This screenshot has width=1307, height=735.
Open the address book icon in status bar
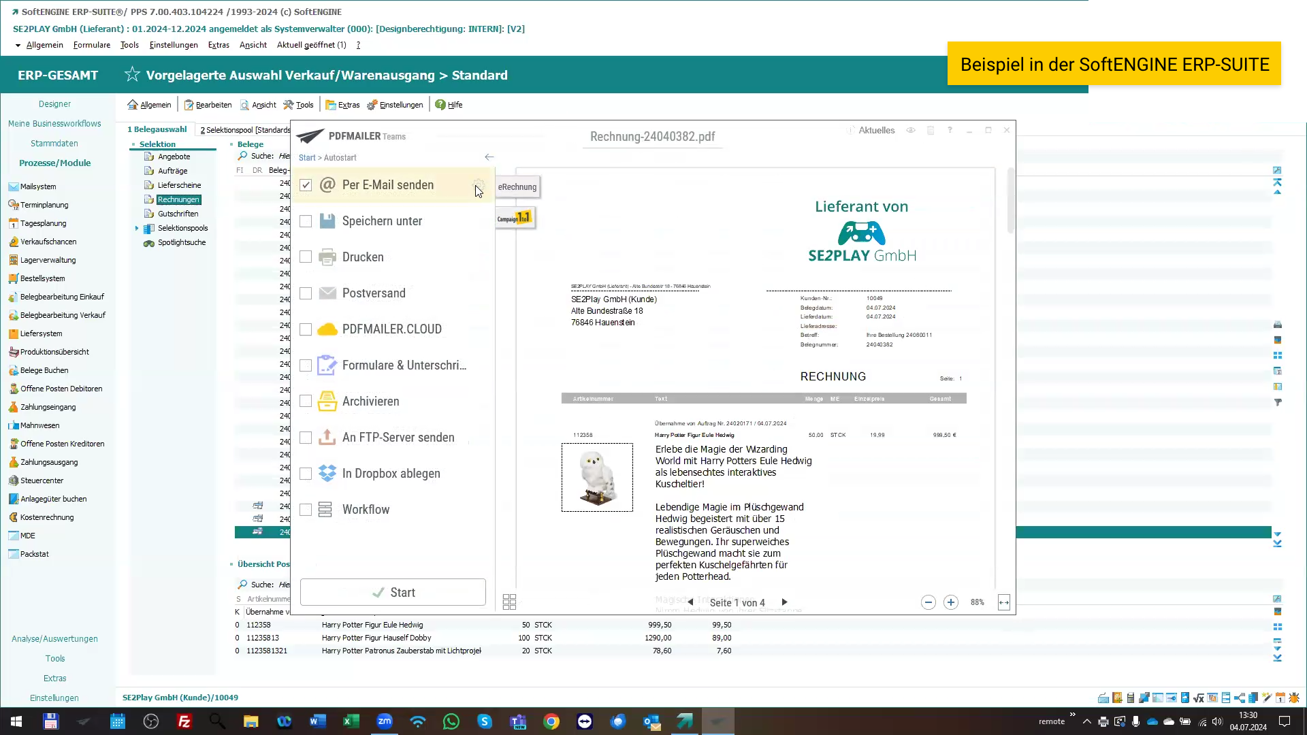tap(1117, 698)
